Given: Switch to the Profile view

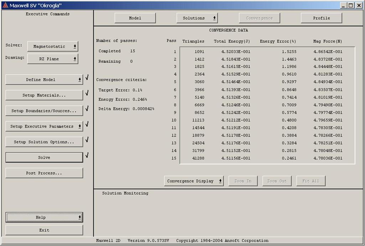Looking at the screenshot, I should click(x=321, y=18).
